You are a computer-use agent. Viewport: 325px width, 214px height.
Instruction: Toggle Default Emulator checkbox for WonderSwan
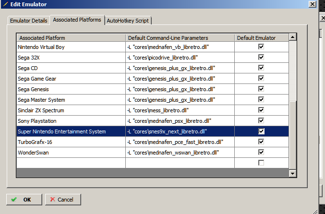pyautogui.click(x=261, y=152)
